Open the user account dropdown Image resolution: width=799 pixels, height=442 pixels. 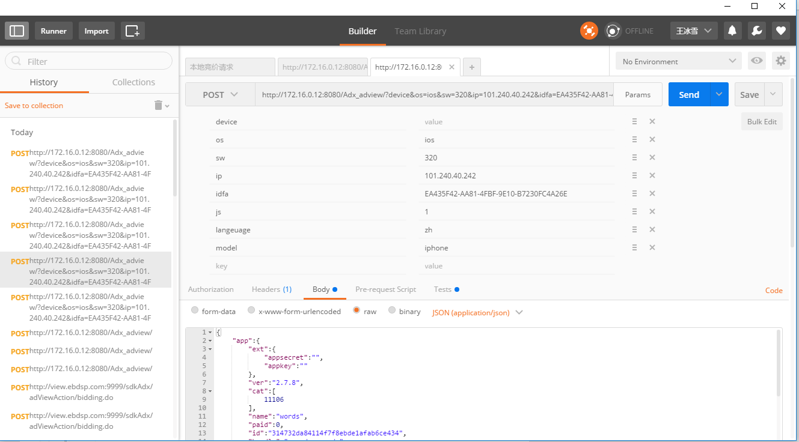694,31
